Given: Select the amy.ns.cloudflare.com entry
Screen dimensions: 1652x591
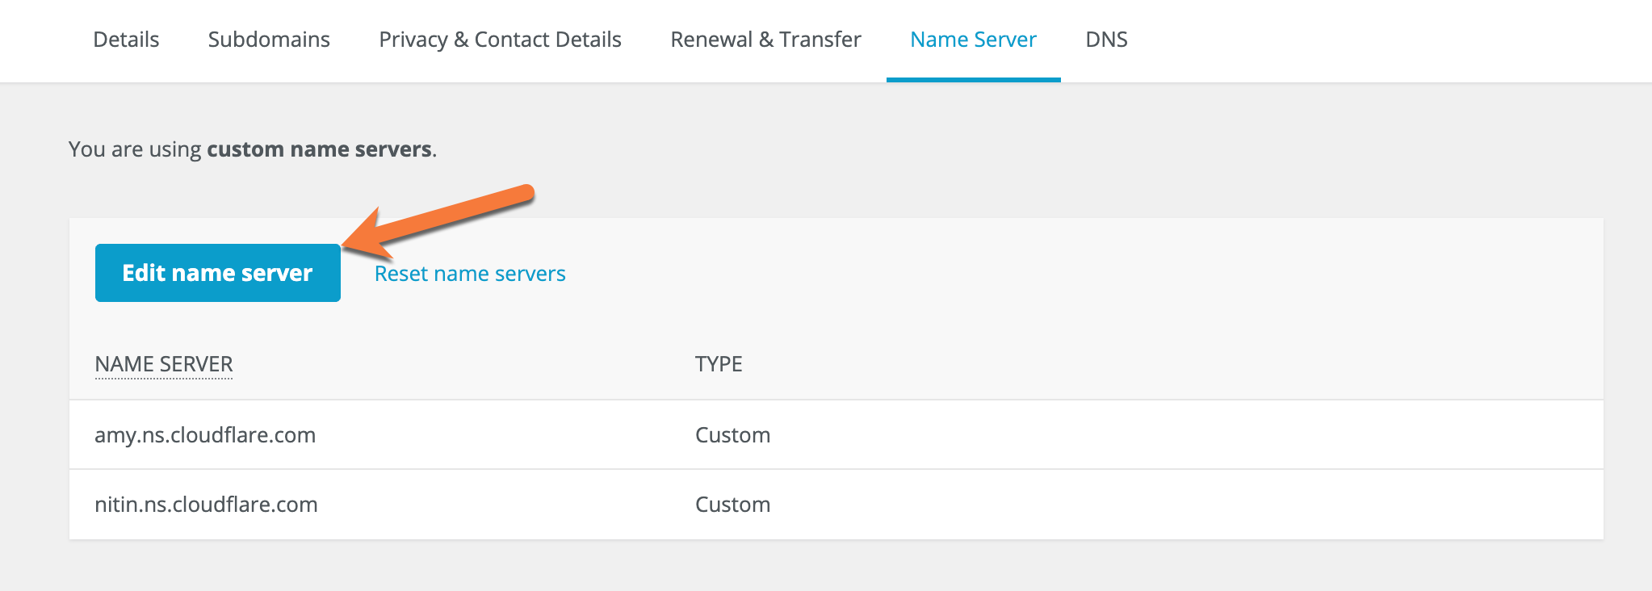Looking at the screenshot, I should point(205,435).
